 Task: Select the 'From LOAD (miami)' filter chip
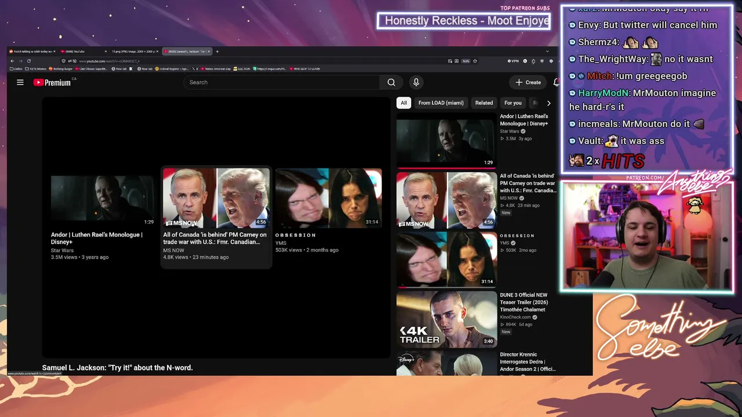click(441, 103)
